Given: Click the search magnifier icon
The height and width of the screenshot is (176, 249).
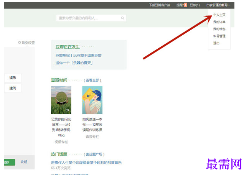Looking at the screenshot, I should pyautogui.click(x=122, y=18).
